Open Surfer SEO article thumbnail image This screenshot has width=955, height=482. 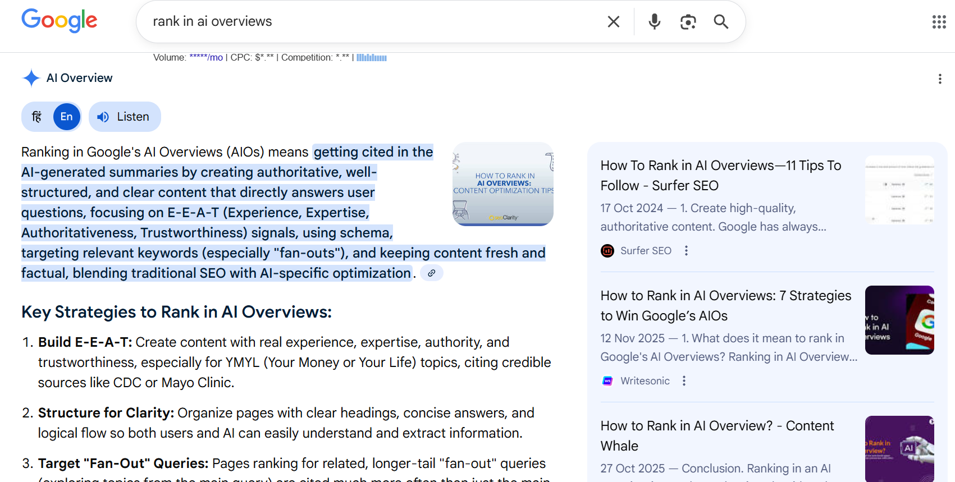tap(899, 190)
